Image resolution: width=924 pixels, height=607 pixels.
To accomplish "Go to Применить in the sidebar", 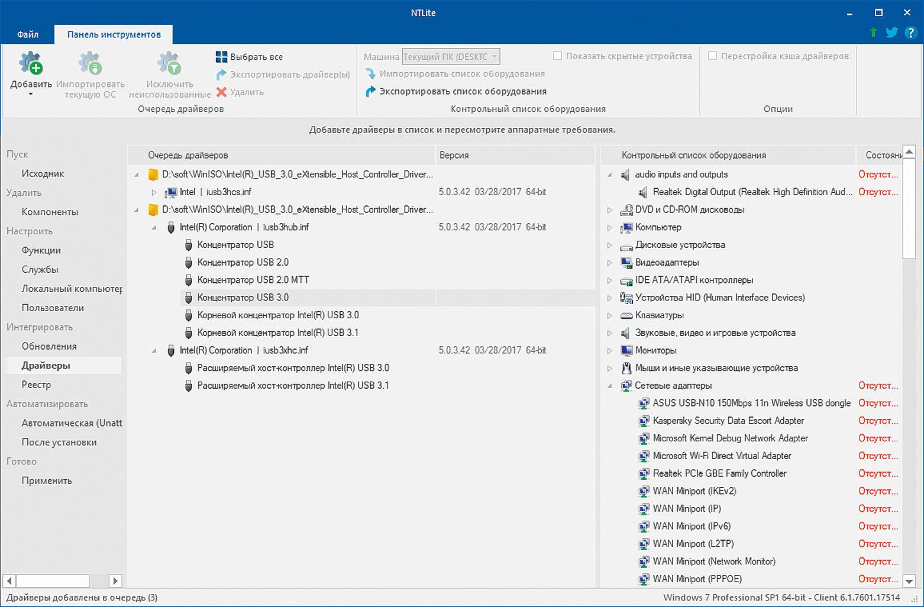I will point(47,480).
